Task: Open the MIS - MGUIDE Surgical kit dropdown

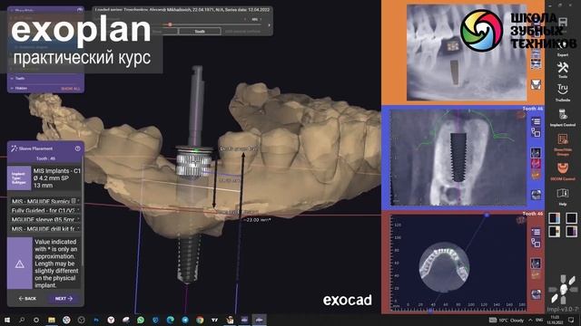Action: pyautogui.click(x=45, y=201)
